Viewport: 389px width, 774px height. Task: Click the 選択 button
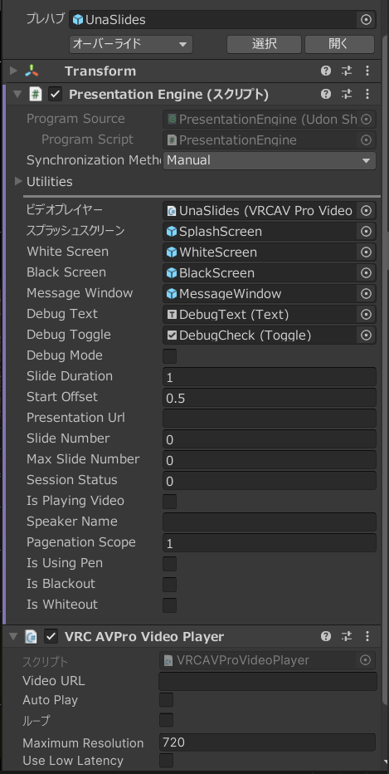(264, 44)
